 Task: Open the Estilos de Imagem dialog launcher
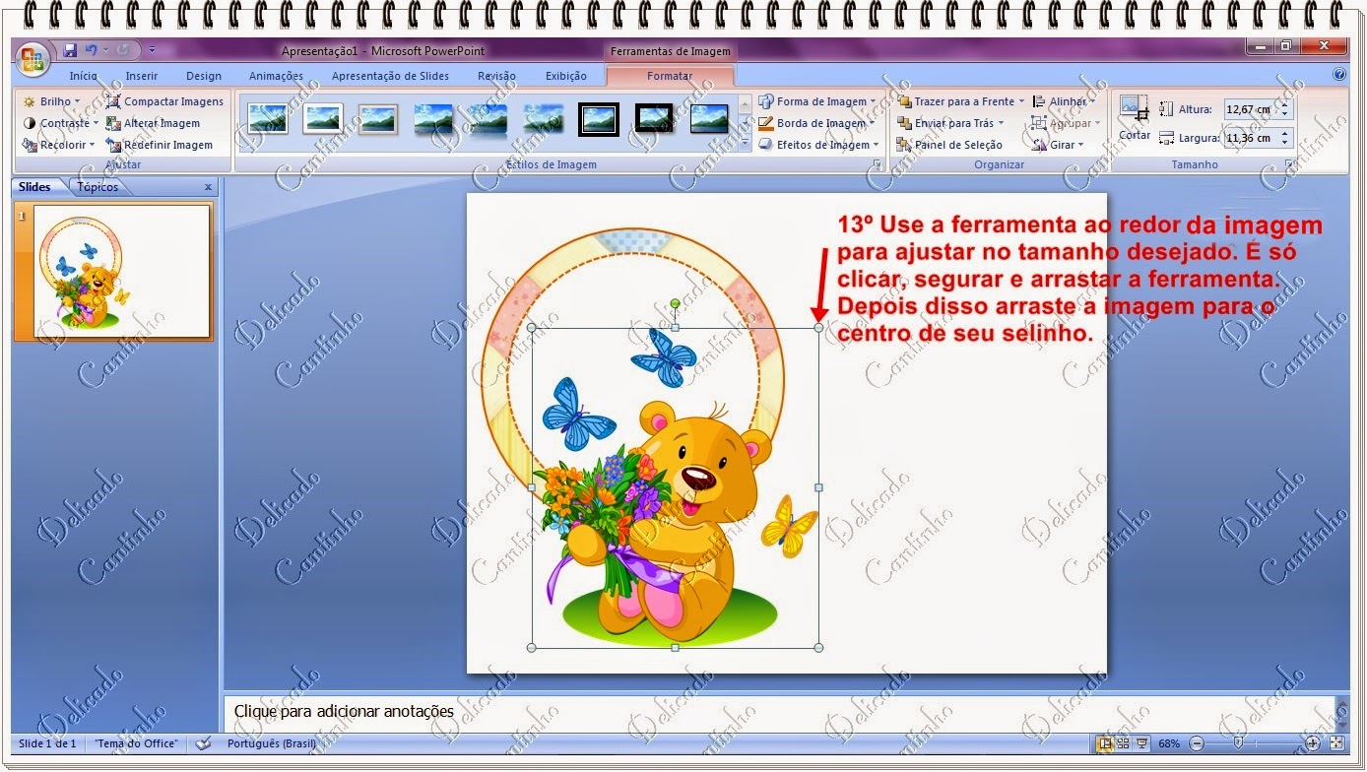[x=877, y=165]
